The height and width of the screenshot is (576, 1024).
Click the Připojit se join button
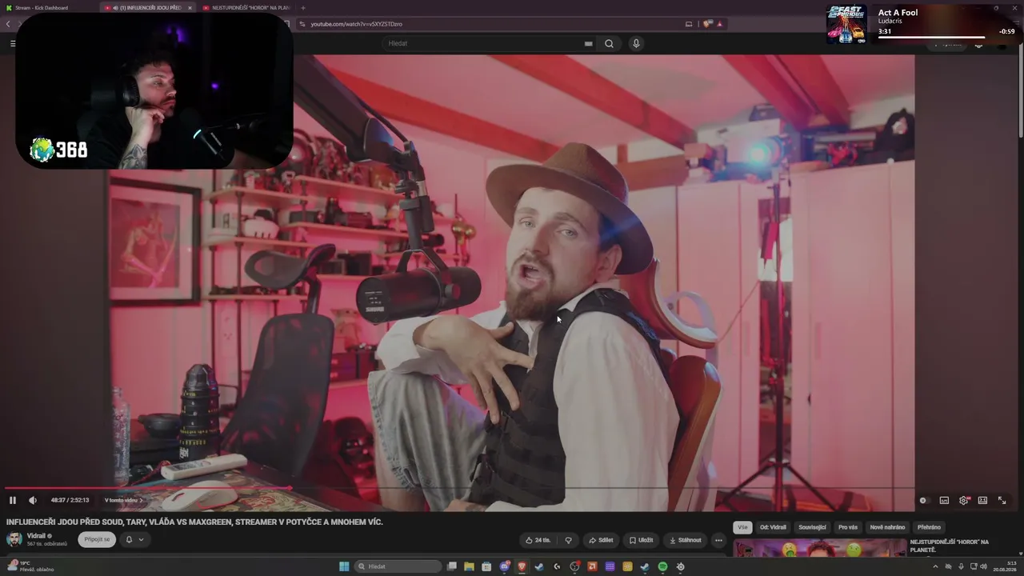click(x=97, y=539)
